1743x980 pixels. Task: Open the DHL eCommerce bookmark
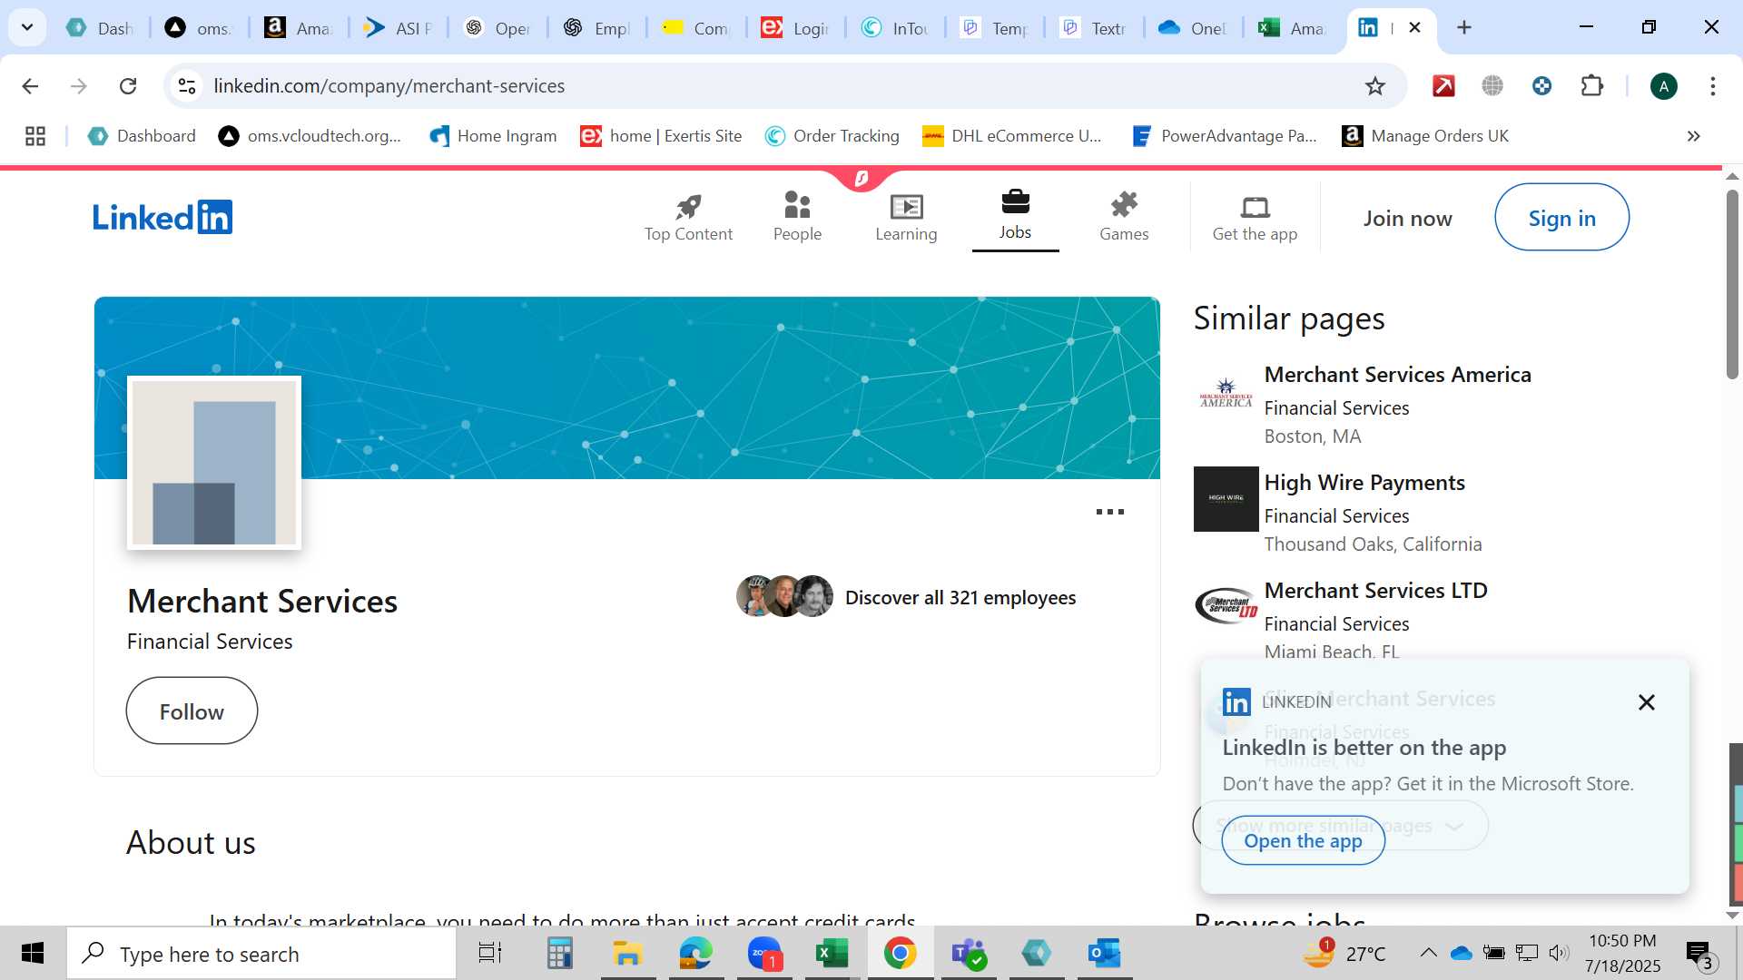point(1012,136)
